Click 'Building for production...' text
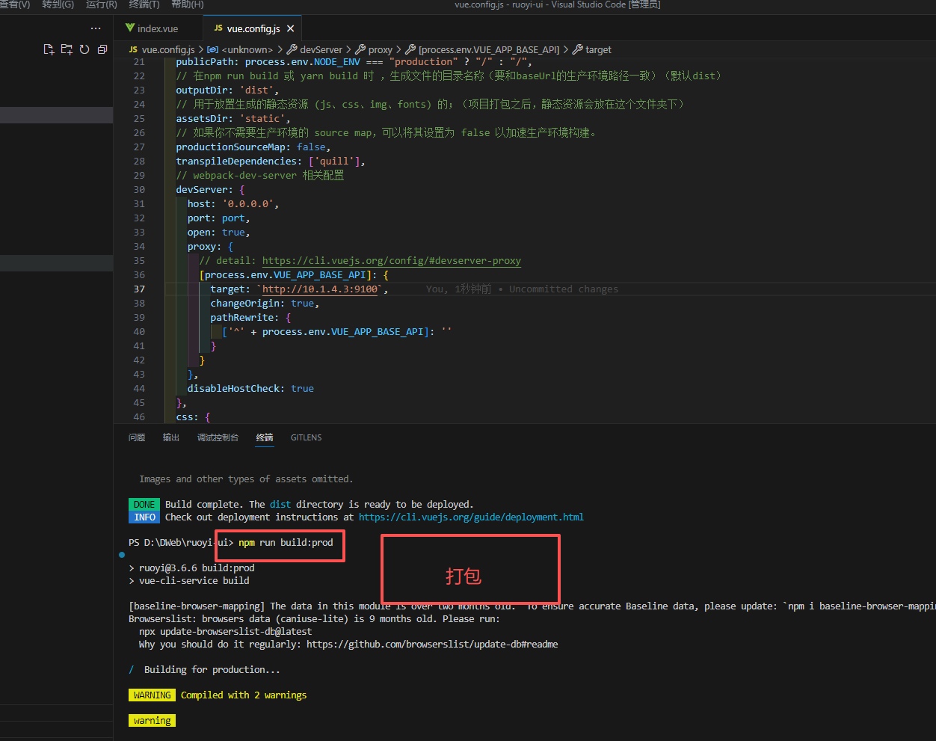Viewport: 936px width, 741px height. coord(212,669)
